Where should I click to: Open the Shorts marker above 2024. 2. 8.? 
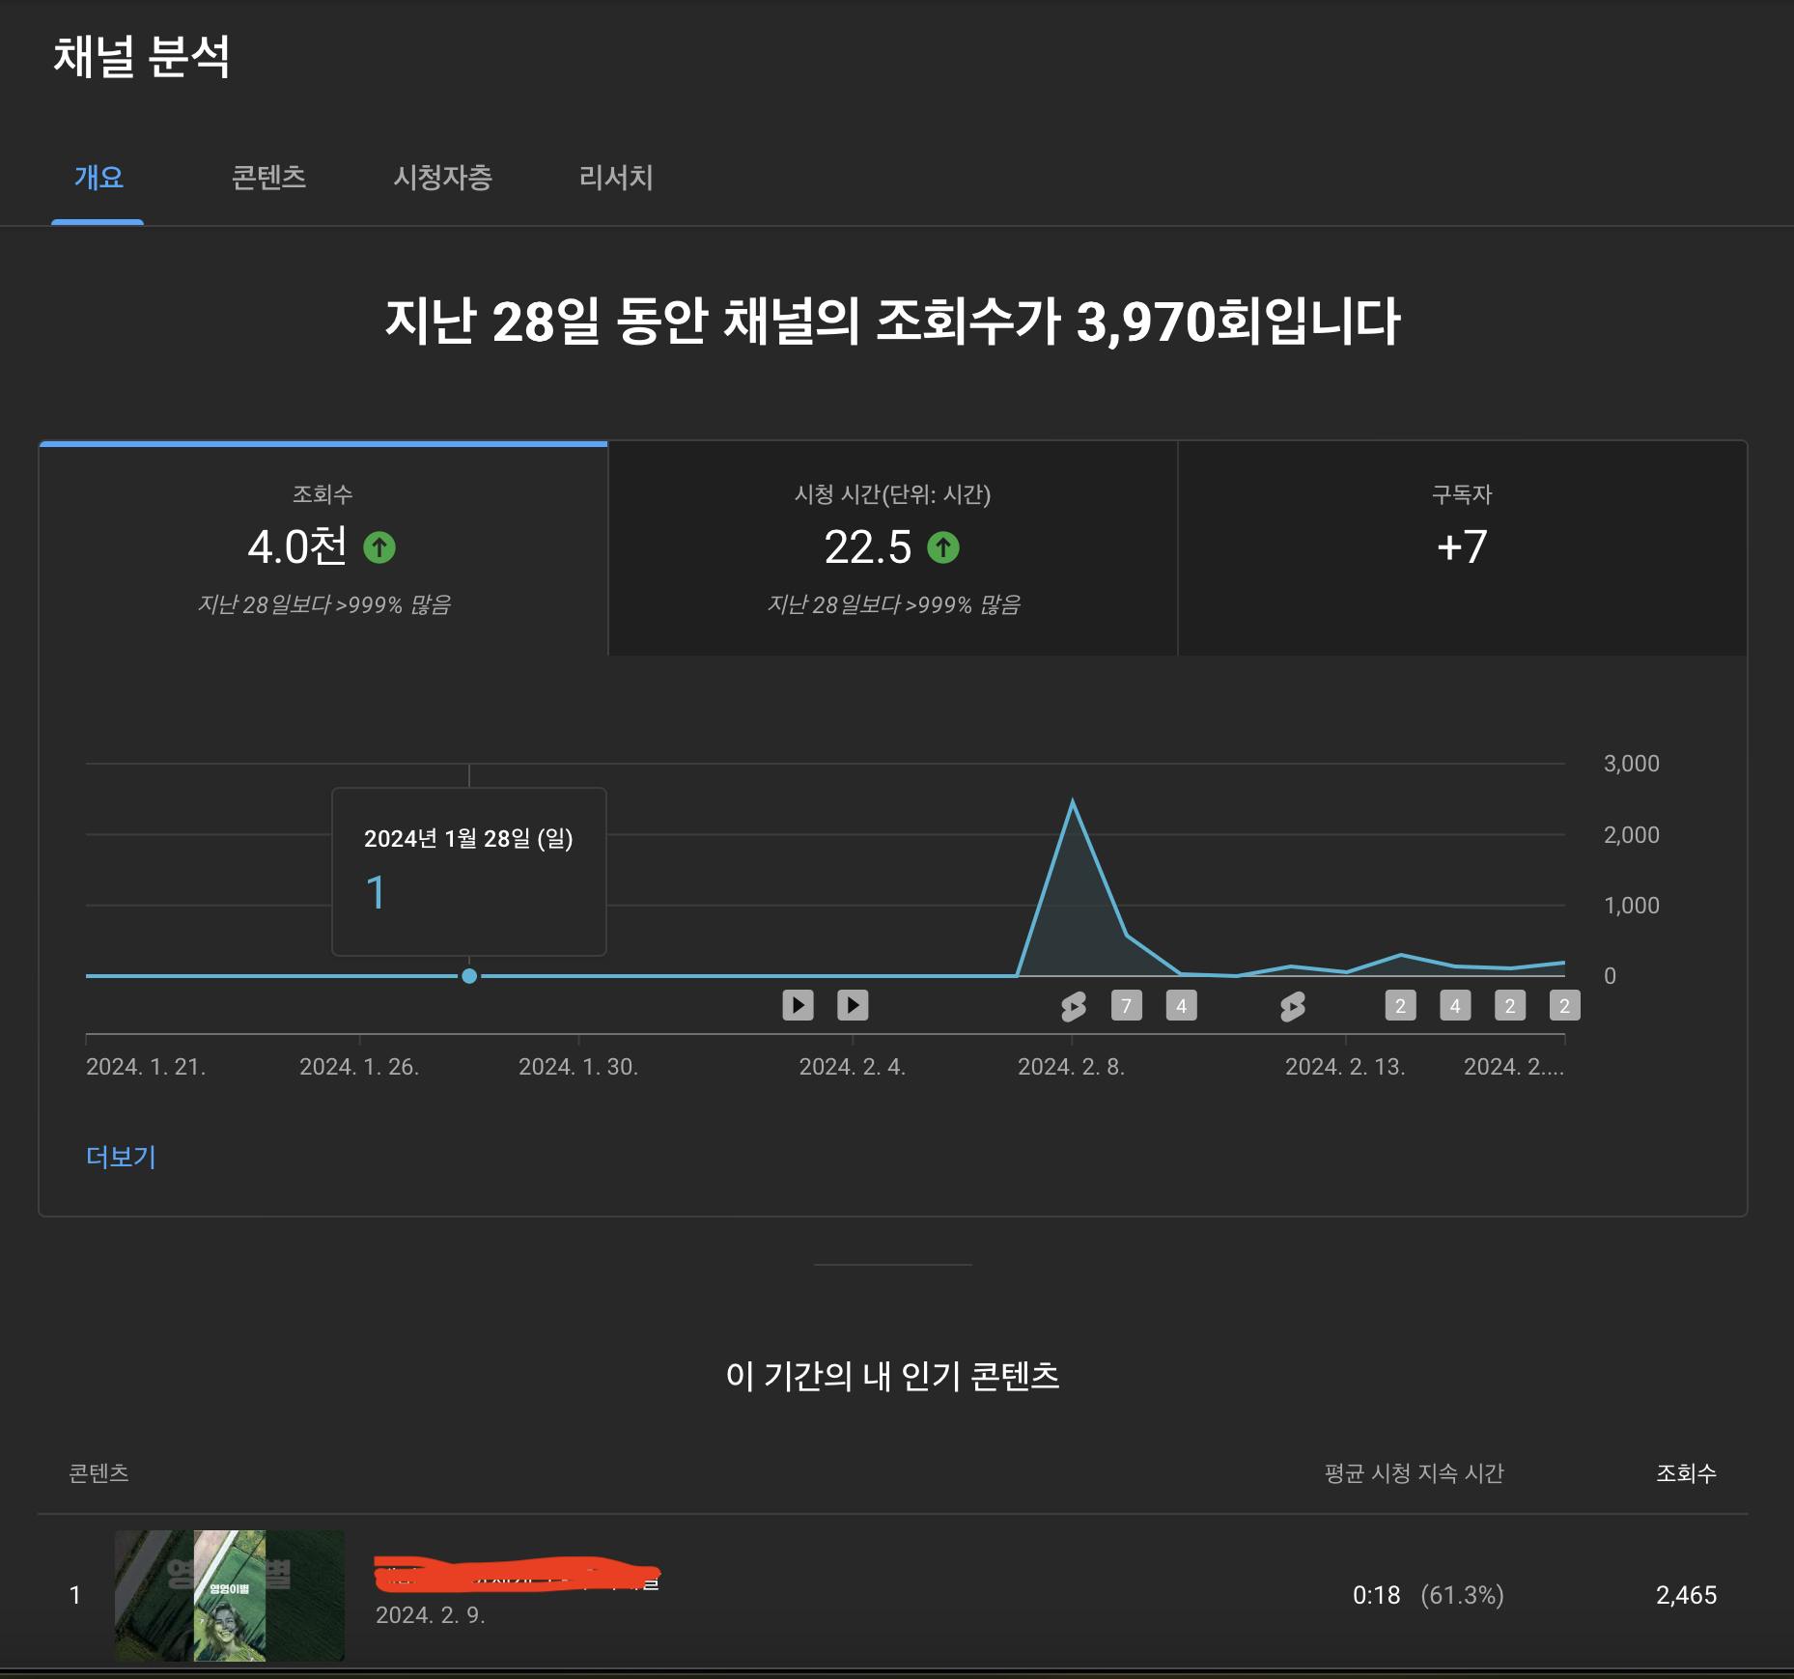click(1073, 1006)
